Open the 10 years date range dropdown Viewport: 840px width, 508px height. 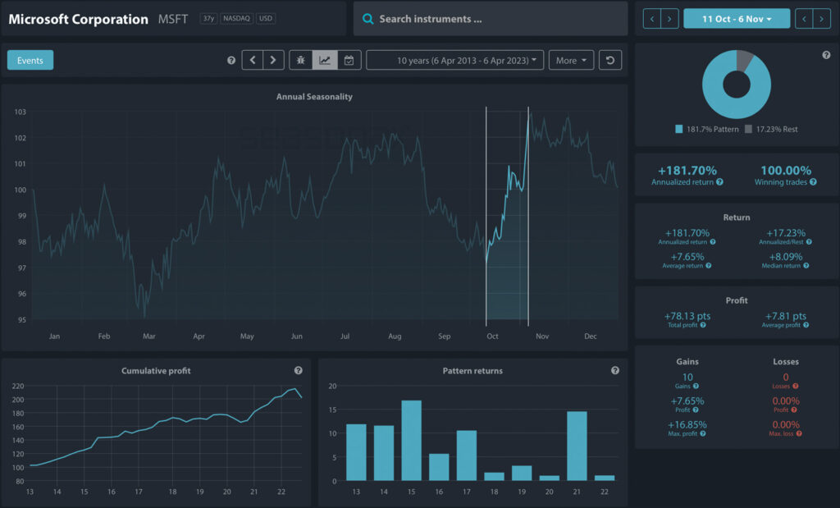(454, 61)
